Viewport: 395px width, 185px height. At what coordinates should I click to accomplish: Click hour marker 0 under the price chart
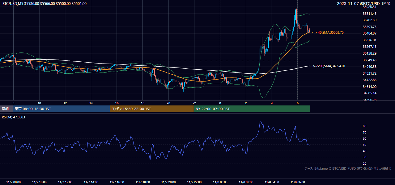tap(220, 103)
